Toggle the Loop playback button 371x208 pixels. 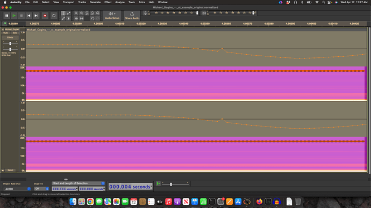click(54, 16)
